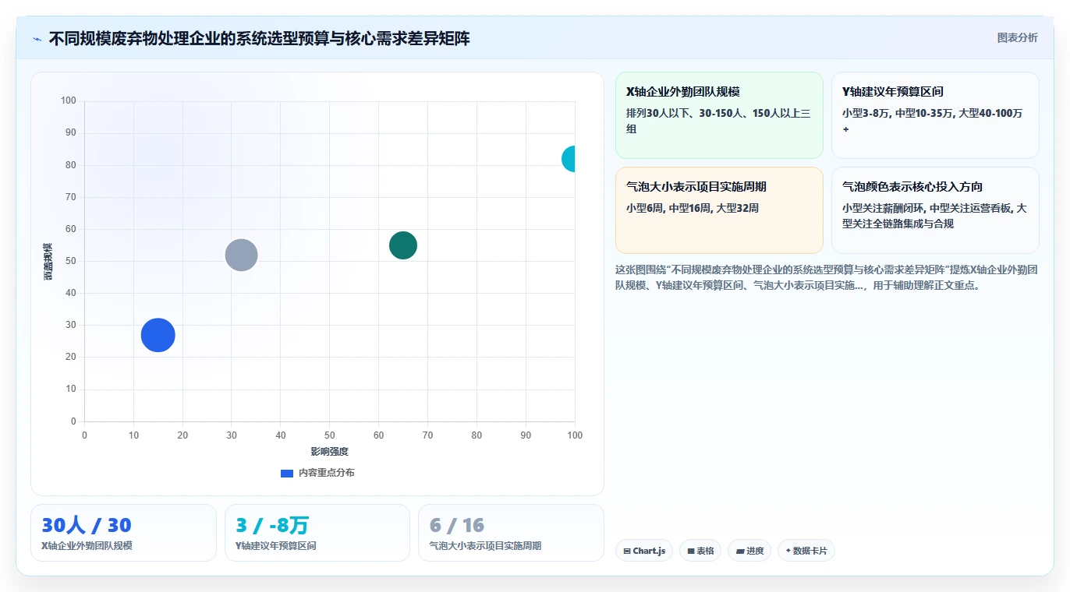
Task: Click the text 小型6周, 中型16周, 大型32周
Action: [693, 208]
